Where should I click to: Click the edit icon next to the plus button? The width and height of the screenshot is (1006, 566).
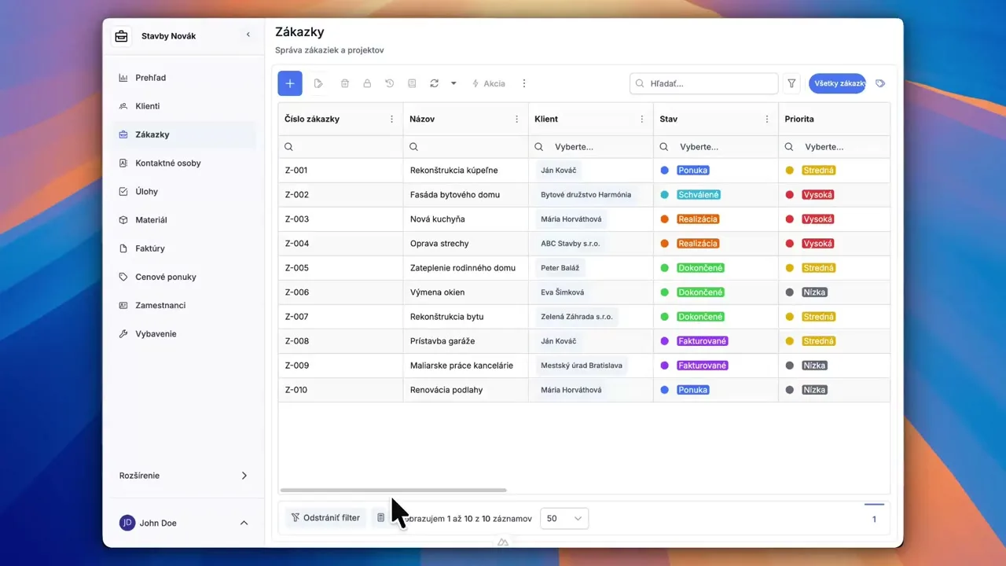(318, 83)
